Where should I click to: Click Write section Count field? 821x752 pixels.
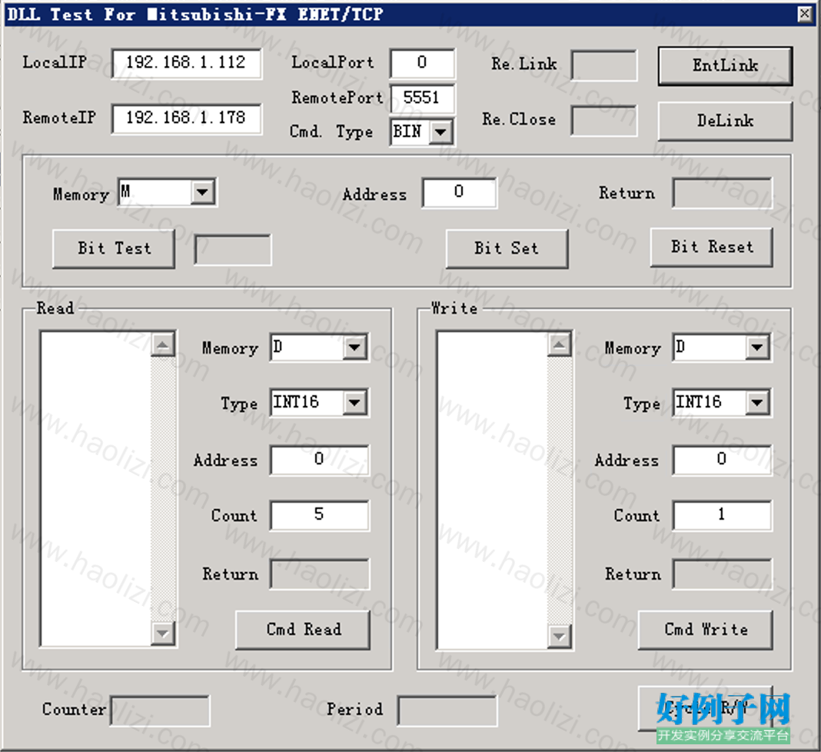pyautogui.click(x=722, y=515)
